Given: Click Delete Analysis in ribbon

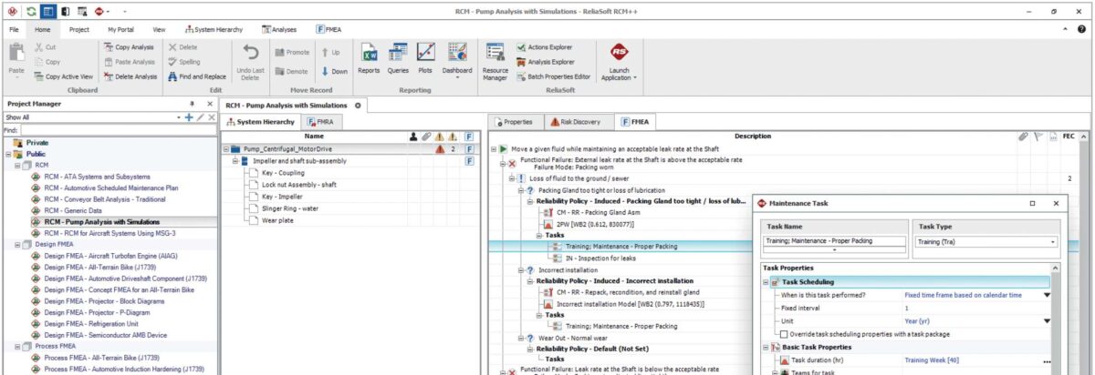Looking at the screenshot, I should click(130, 76).
